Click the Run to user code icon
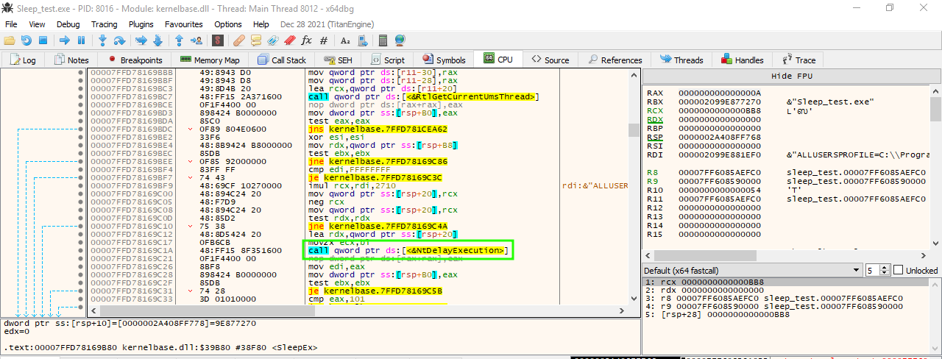 point(196,40)
